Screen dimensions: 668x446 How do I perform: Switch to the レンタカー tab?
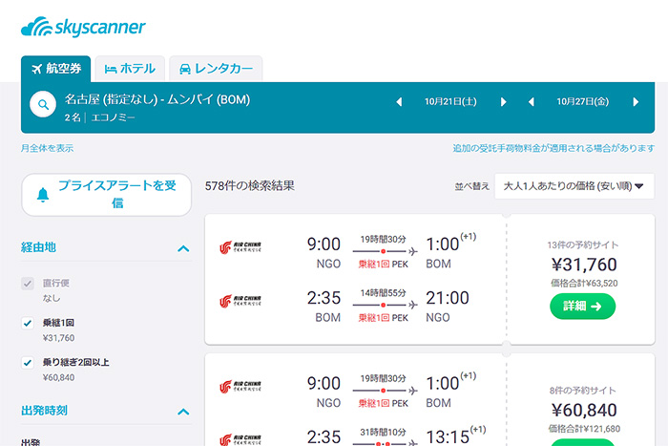(216, 69)
